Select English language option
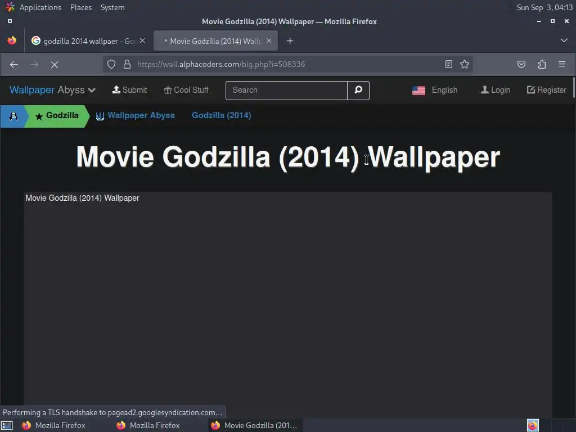Viewport: 576px width, 432px height. 444,90
